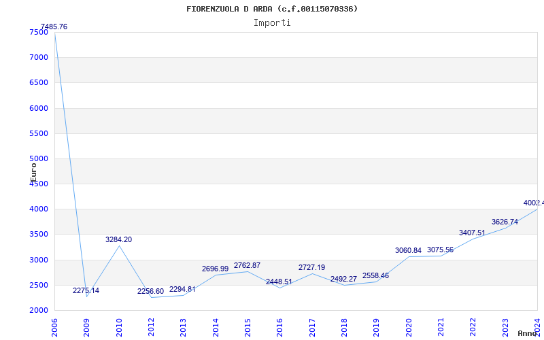Click the data label 2256.60
Image resolution: width=544 pixels, height=340 pixels.
click(150, 292)
